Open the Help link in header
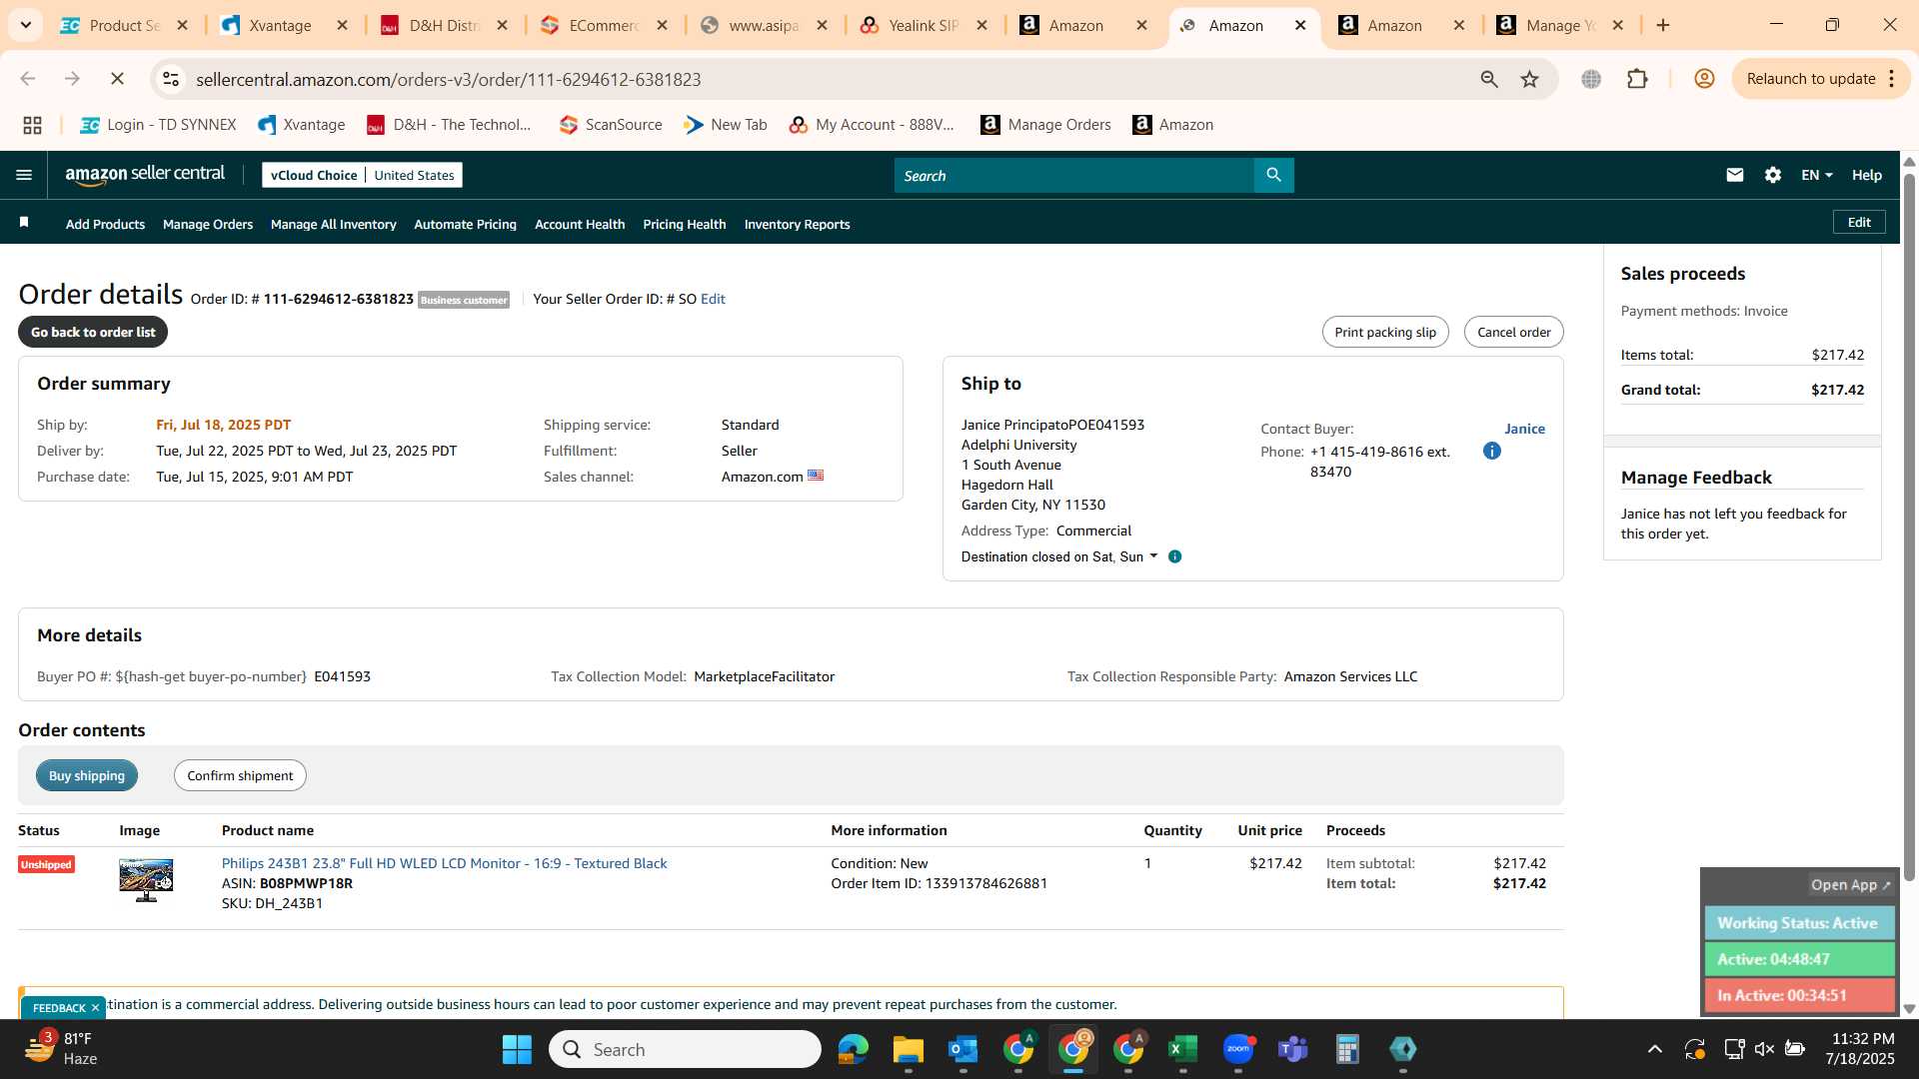1919x1079 pixels. (1866, 175)
